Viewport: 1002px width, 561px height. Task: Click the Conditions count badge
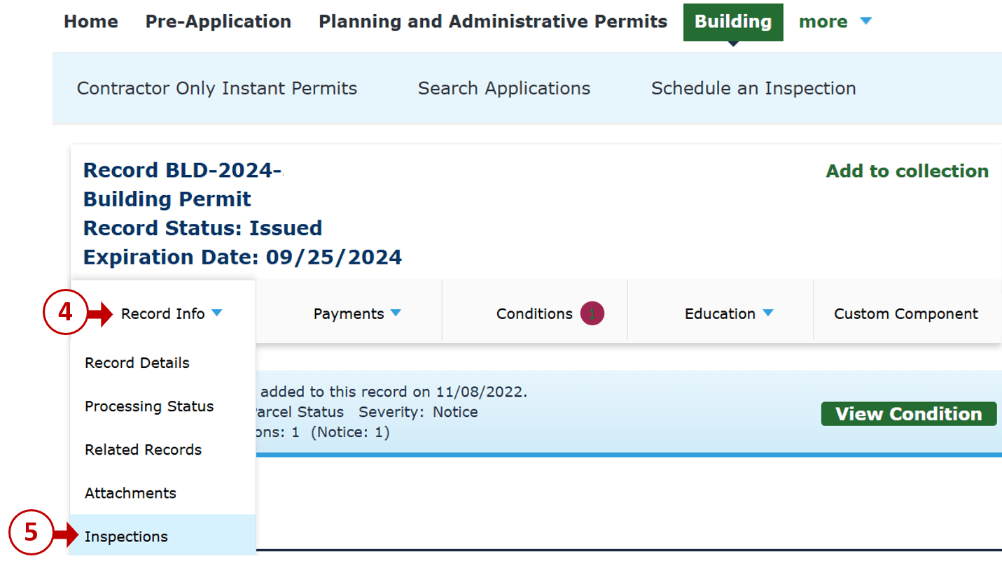592,314
